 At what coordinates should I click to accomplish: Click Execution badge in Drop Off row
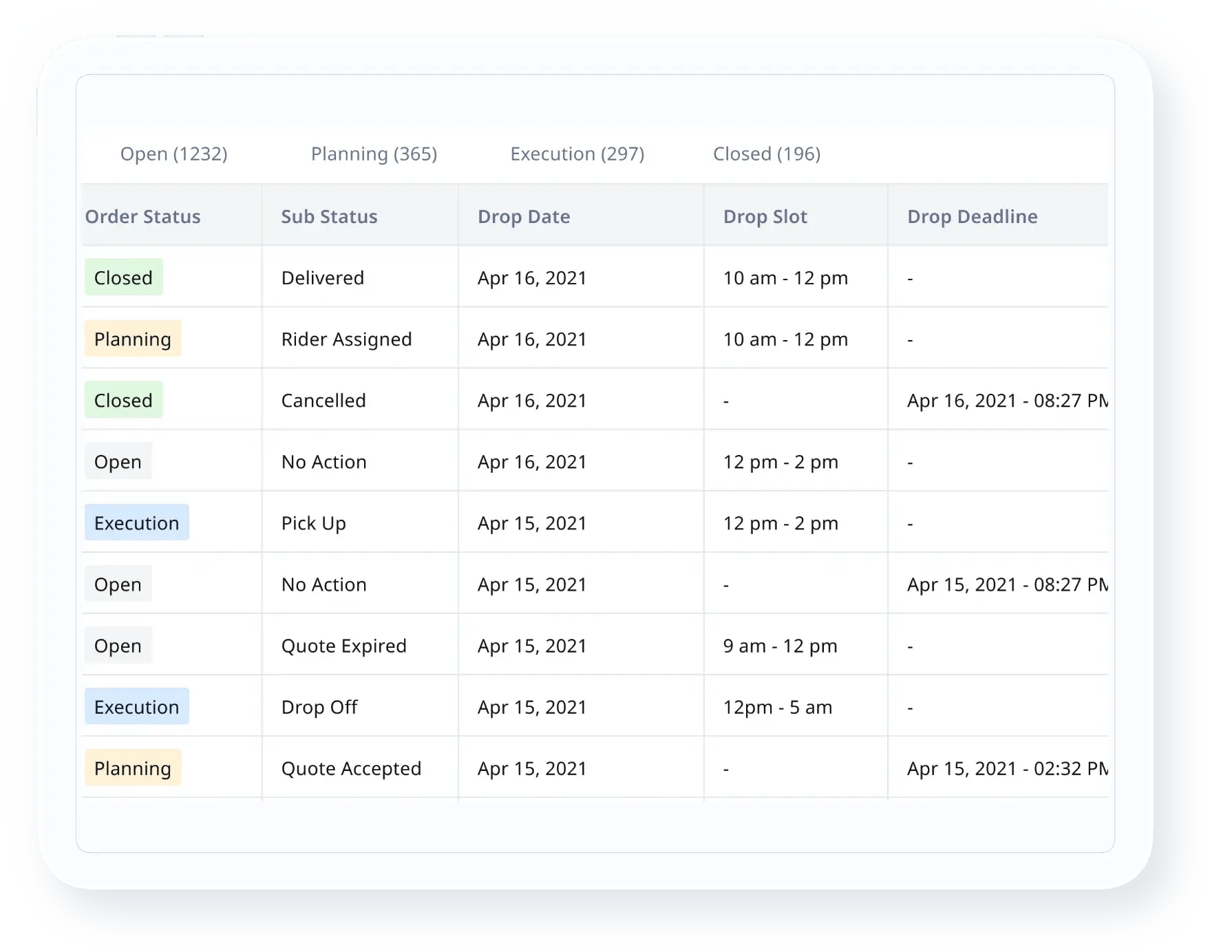tap(137, 706)
